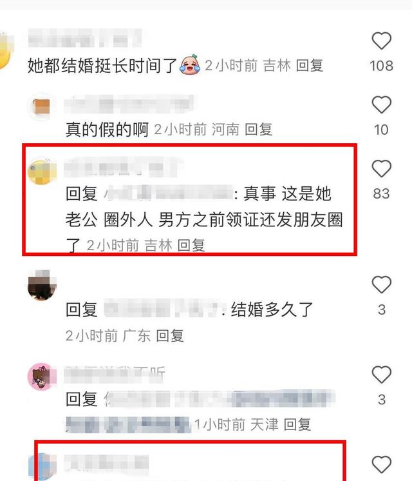
Task: Like the comment with 108 likes
Action: [381, 41]
